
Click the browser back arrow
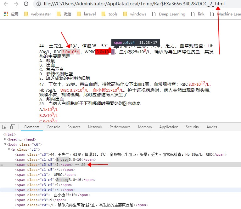point(6,4)
